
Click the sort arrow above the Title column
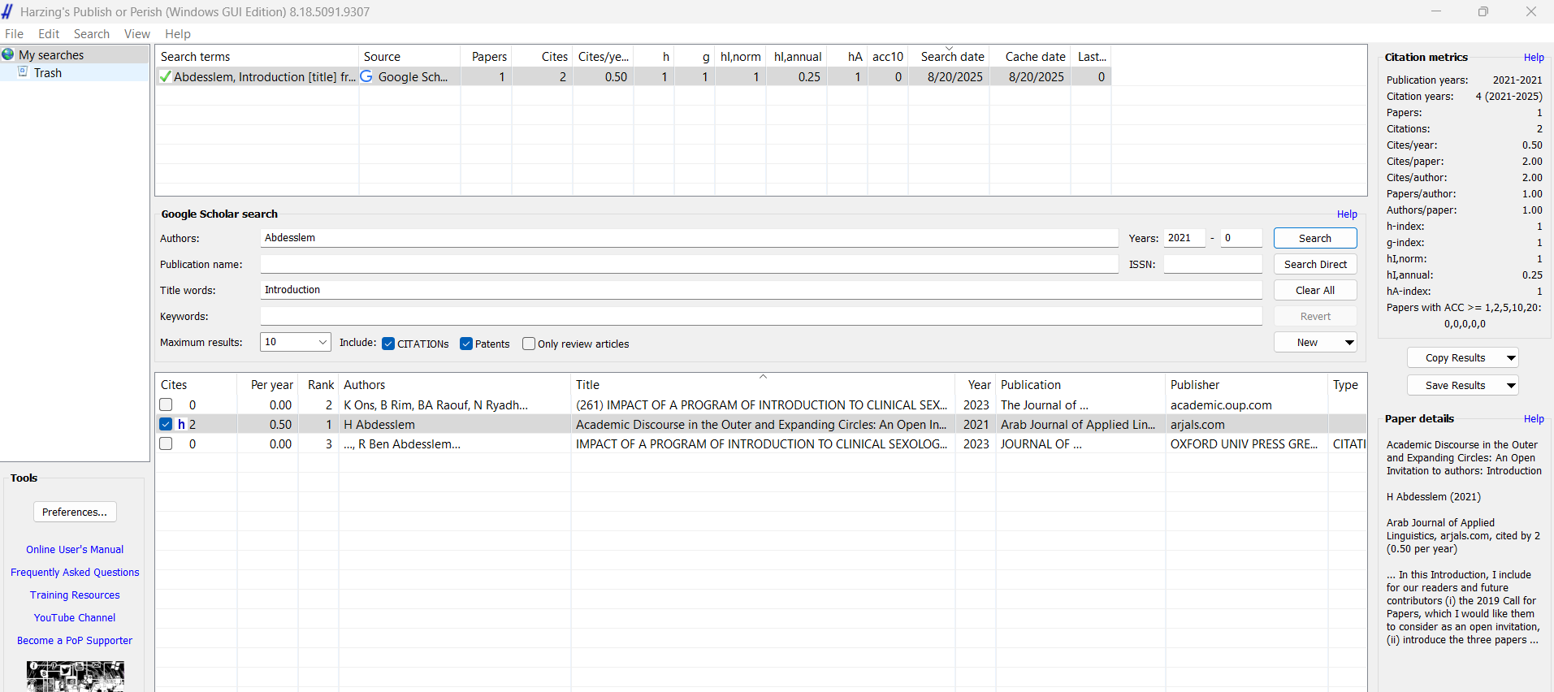tap(763, 376)
